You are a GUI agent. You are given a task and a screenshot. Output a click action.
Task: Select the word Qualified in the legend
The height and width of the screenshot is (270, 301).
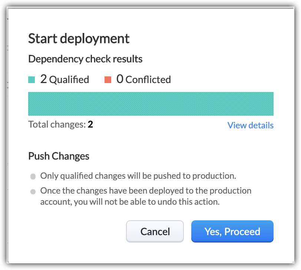pos(69,80)
